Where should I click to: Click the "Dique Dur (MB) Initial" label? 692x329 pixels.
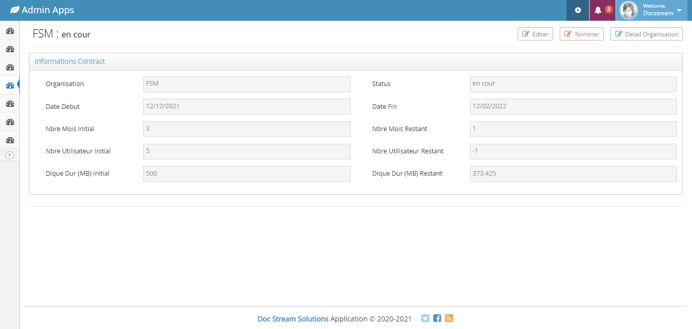coord(78,173)
